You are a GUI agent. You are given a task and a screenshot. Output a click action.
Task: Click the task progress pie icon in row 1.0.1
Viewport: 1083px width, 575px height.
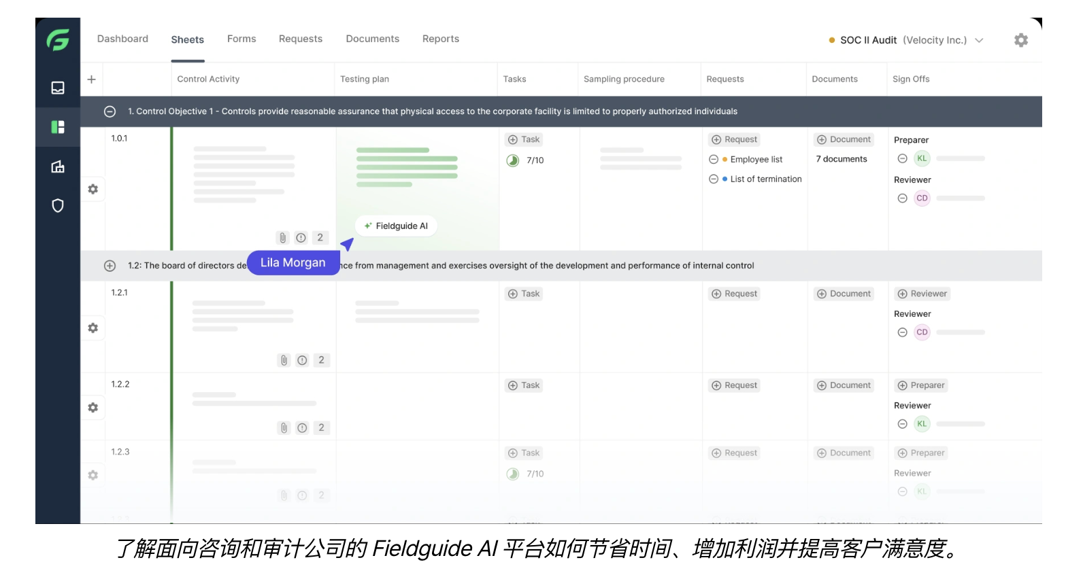point(513,160)
